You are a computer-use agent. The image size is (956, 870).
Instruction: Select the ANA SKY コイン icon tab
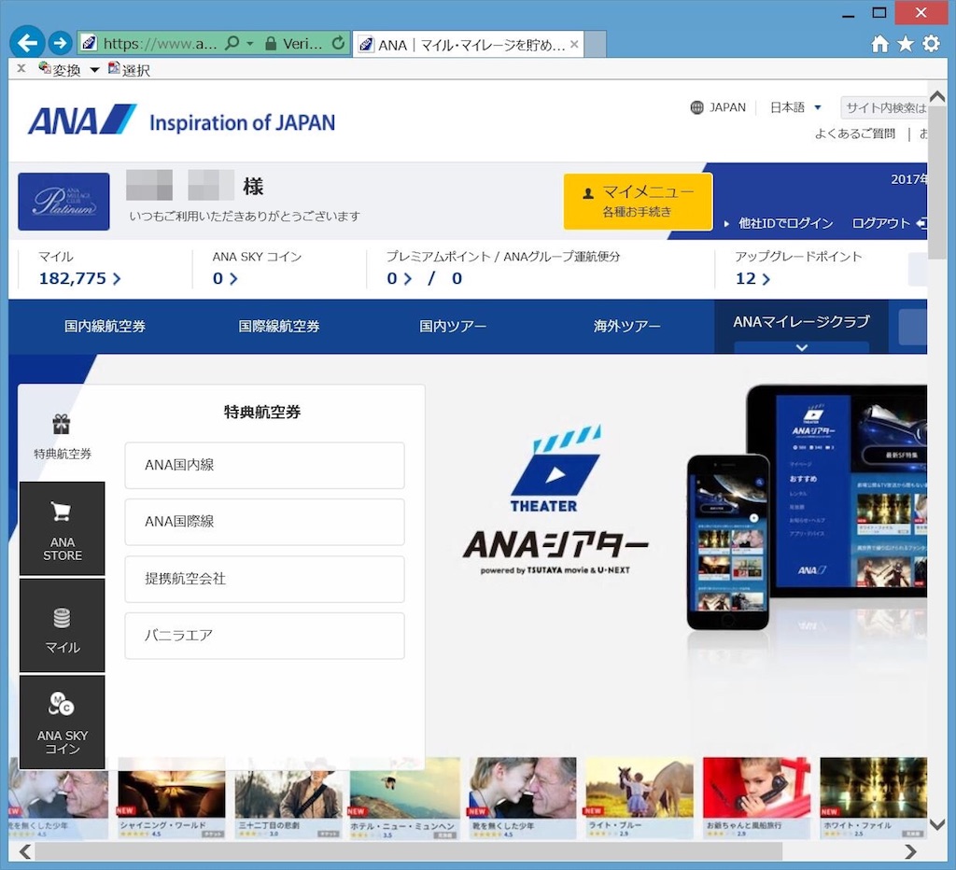[63, 723]
